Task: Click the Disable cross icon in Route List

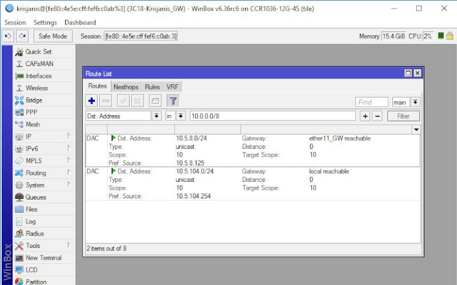Action: coord(138,101)
